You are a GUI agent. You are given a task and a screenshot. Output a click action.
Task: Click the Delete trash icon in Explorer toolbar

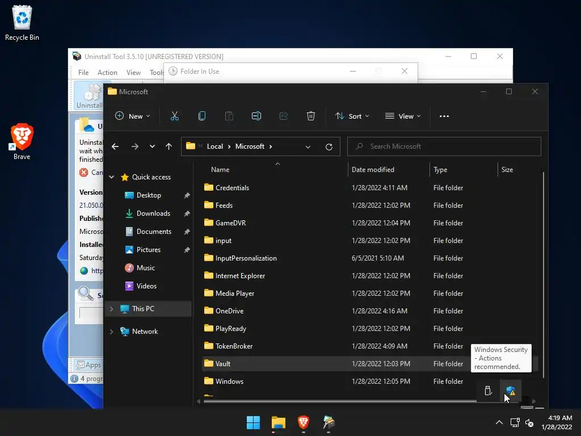[311, 116]
